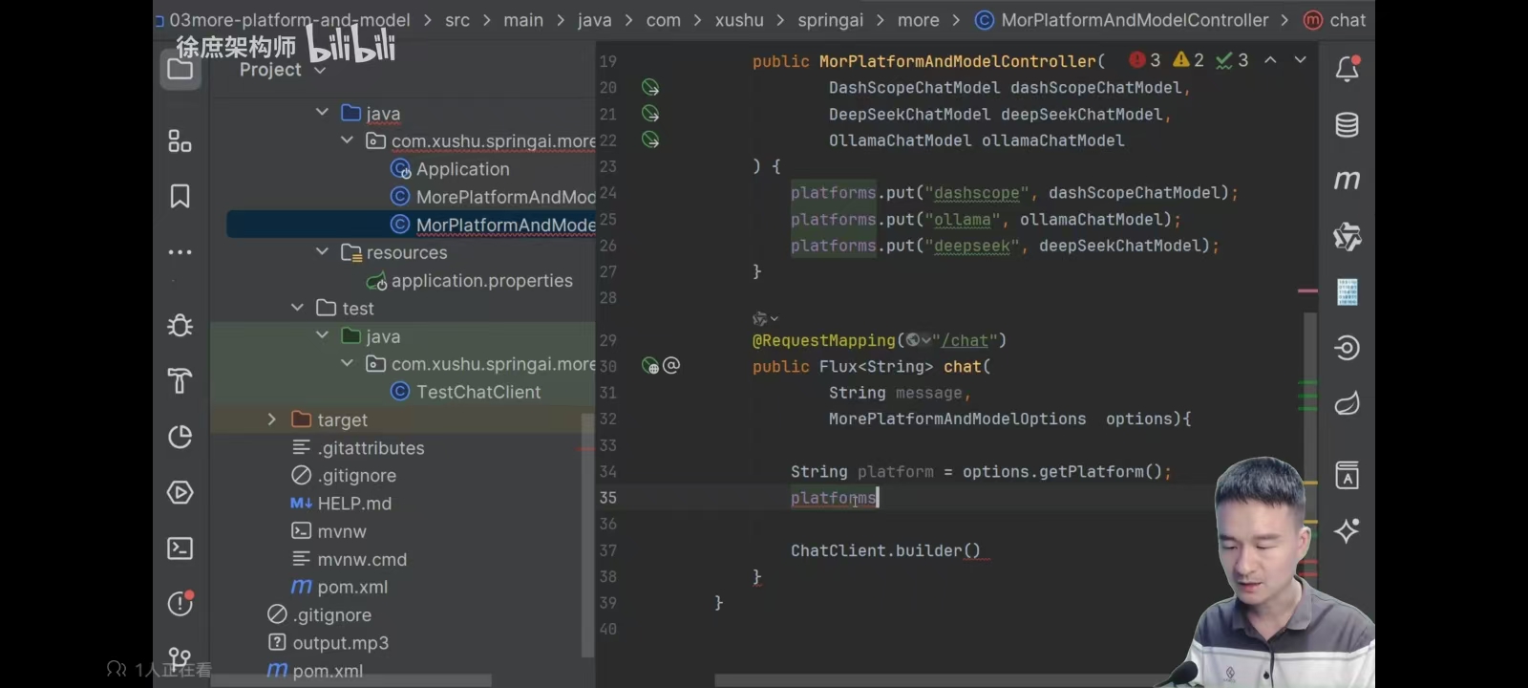Collapse the main com.xushu.springai.more package
This screenshot has height=688, width=1528.
[347, 140]
